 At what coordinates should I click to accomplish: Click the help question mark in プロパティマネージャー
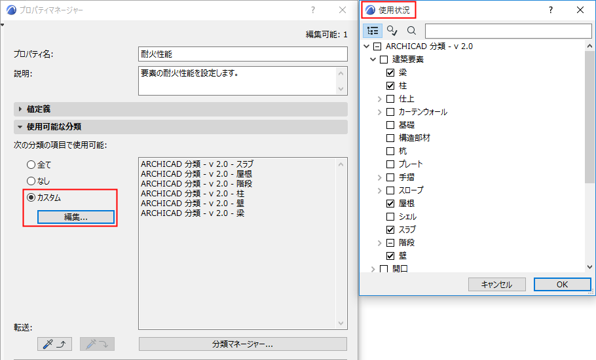(x=313, y=10)
